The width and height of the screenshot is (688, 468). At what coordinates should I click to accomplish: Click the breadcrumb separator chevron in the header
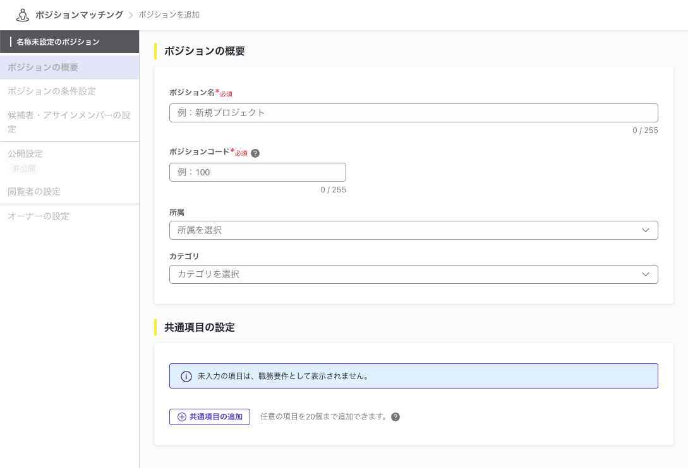click(x=130, y=14)
